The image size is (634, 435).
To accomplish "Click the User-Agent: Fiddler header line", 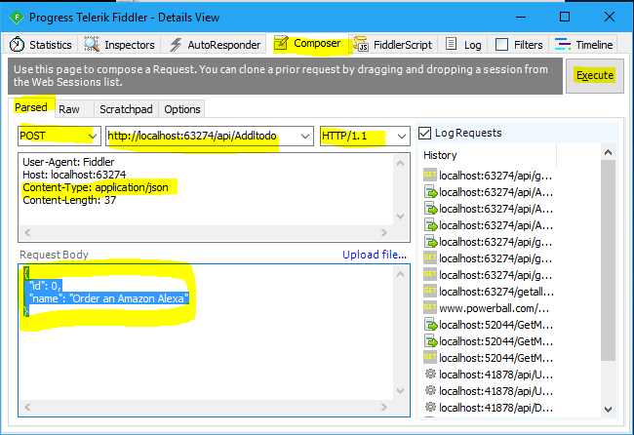I will pos(68,162).
